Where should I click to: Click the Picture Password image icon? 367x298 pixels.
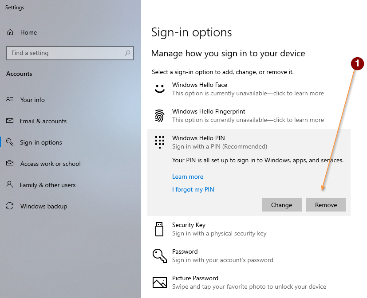coord(160,282)
